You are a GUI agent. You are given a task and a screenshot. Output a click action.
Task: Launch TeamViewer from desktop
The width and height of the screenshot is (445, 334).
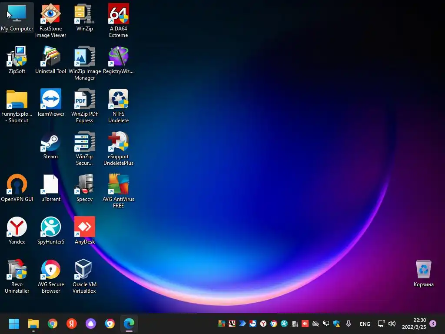[50, 102]
